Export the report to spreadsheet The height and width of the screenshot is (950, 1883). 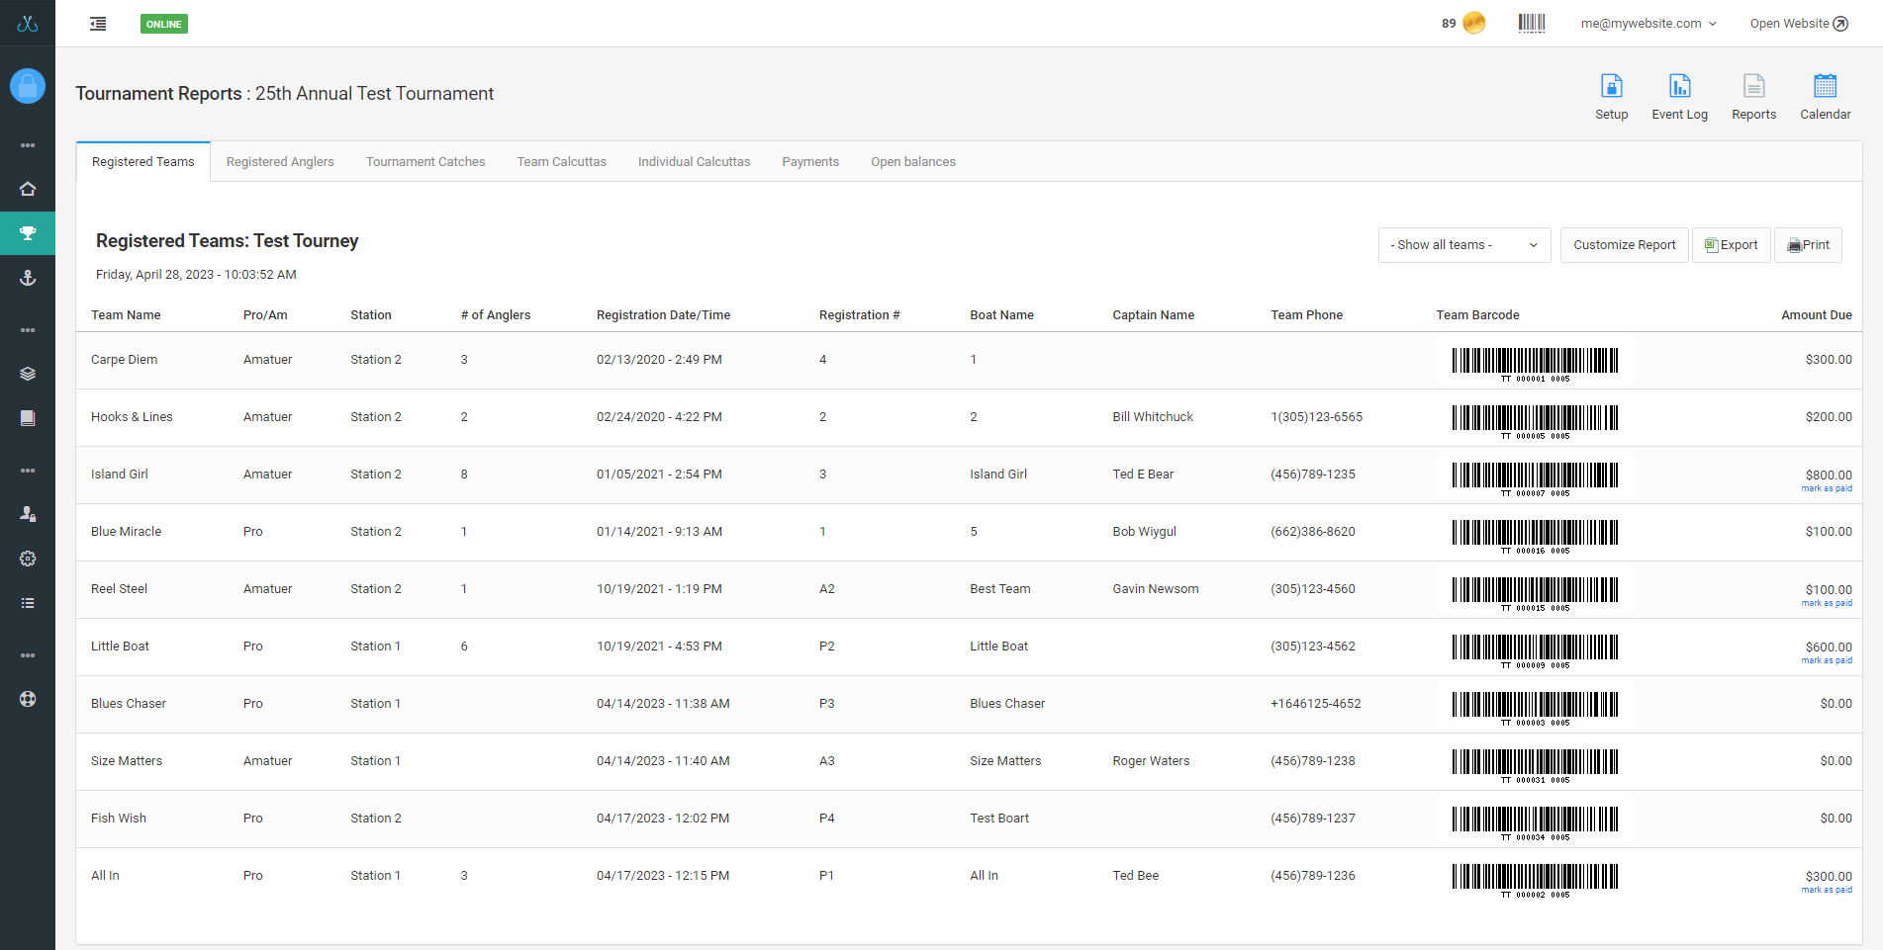pos(1732,245)
